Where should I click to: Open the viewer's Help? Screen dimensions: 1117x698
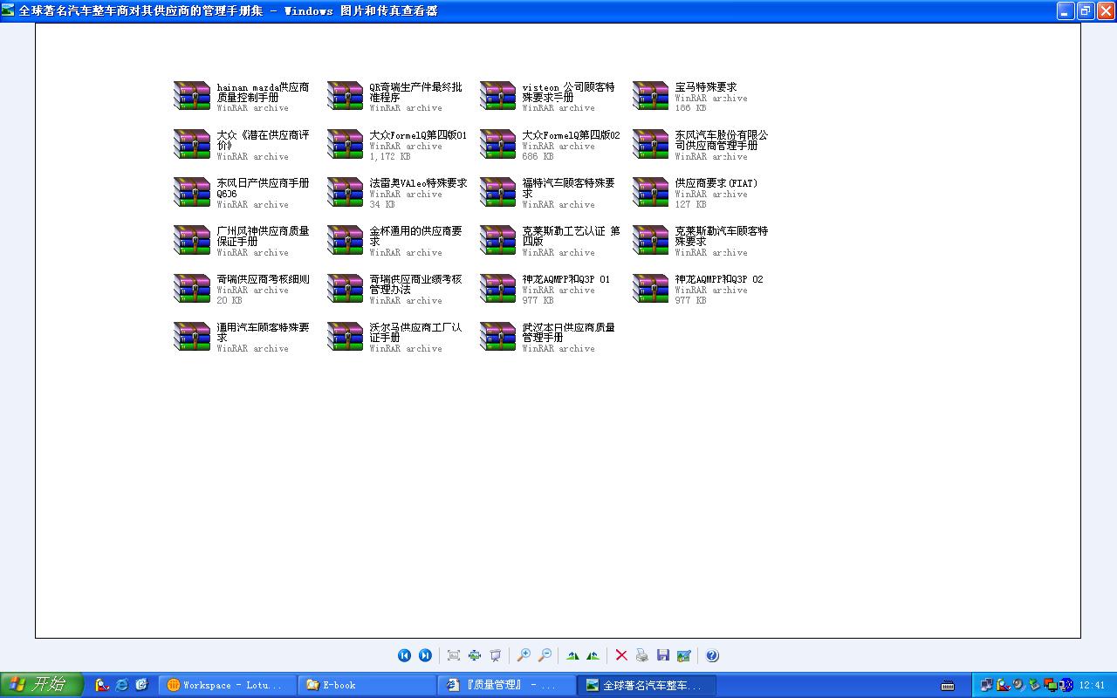pyautogui.click(x=712, y=655)
